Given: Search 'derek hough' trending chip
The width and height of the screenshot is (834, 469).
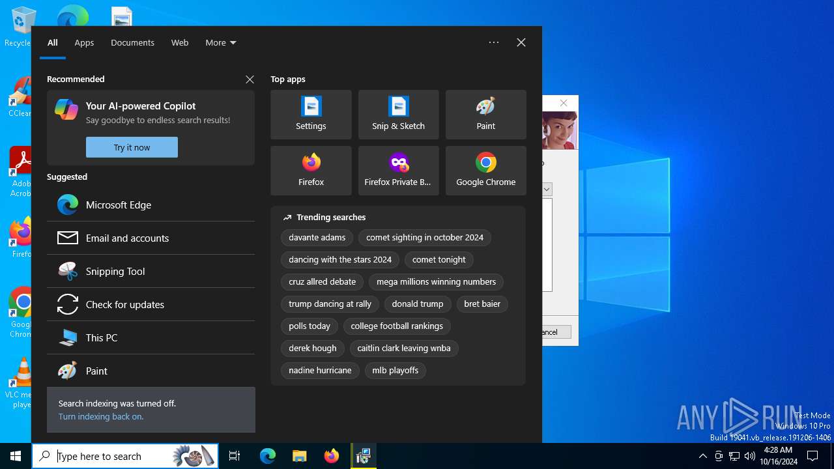Looking at the screenshot, I should coord(313,348).
